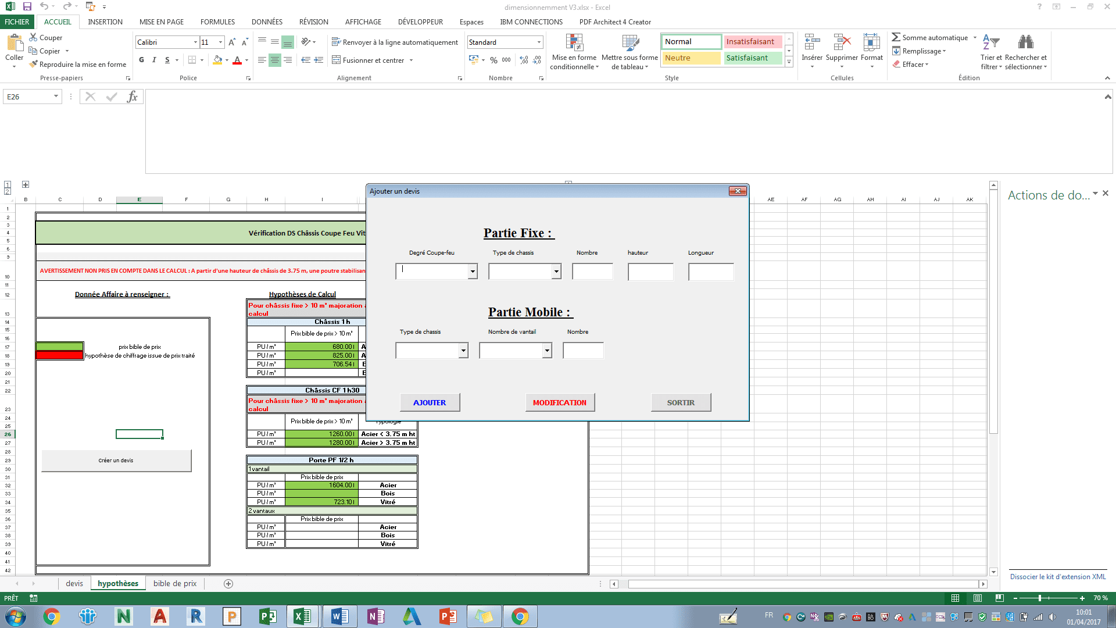Viewport: 1116px width, 628px height.
Task: Open the FORMULES ribbon tab
Action: (x=217, y=22)
